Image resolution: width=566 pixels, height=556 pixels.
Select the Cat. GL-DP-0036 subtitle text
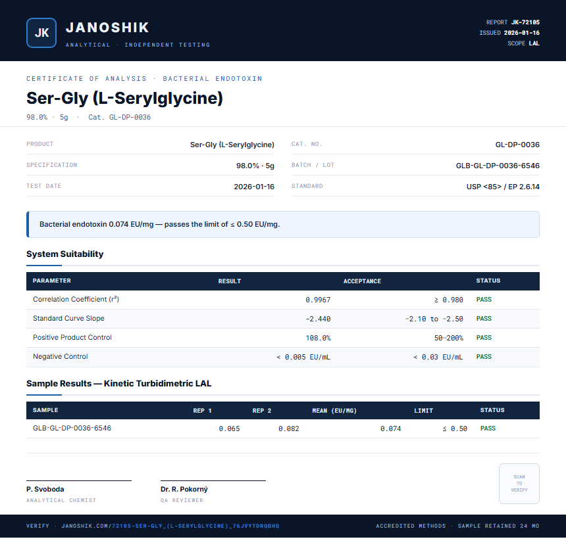tap(120, 117)
